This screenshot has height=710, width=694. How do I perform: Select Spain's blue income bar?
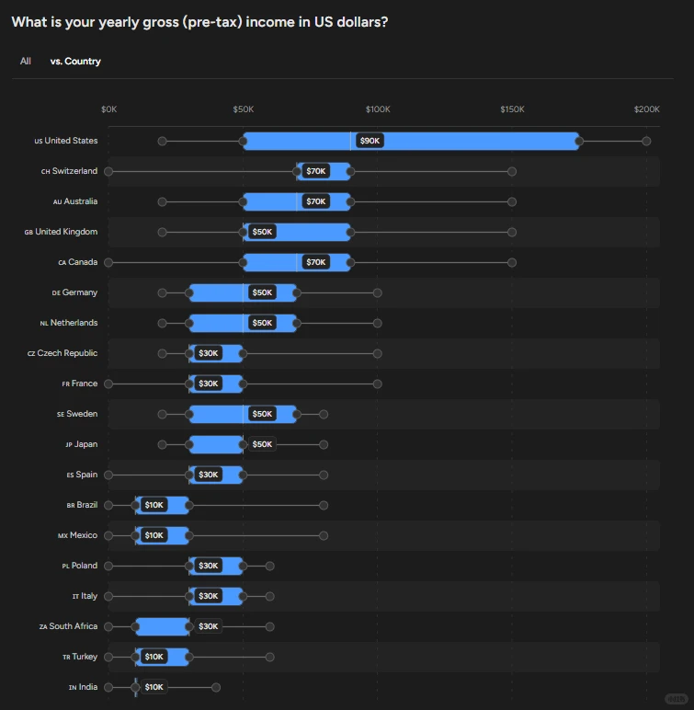(x=215, y=475)
